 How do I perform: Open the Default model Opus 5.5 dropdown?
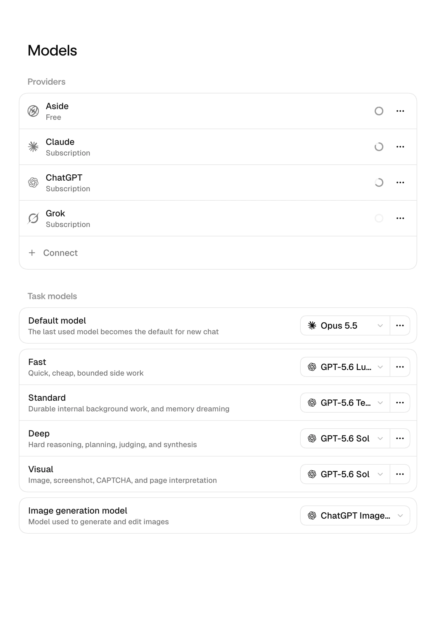point(345,325)
